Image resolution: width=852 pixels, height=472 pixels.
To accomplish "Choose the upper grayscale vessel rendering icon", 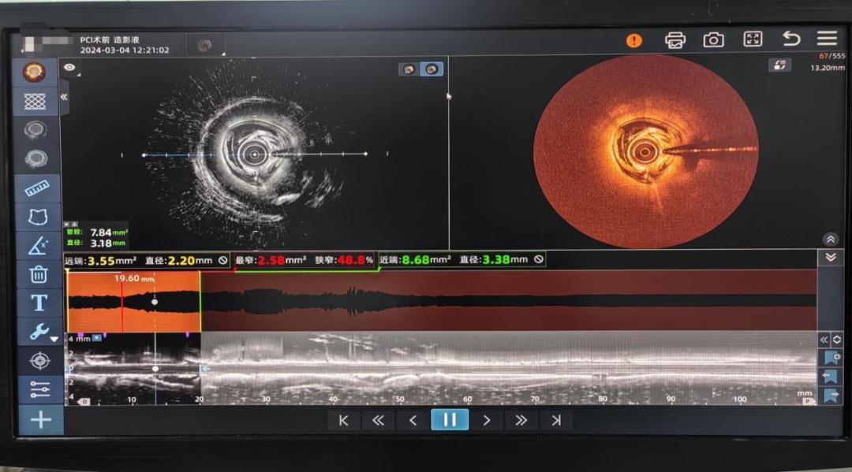I will point(35,130).
